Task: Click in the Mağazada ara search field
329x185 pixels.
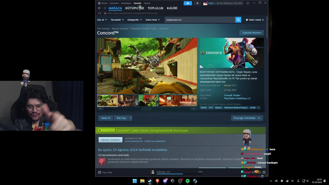Action: (x=200, y=20)
